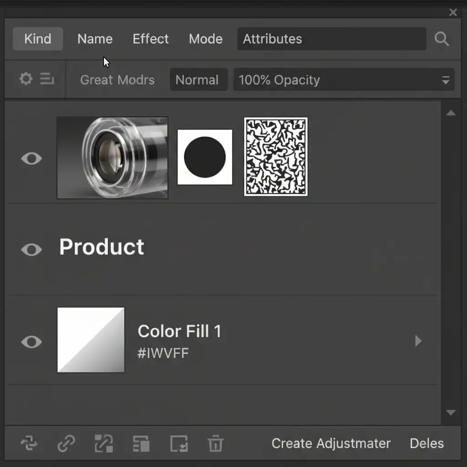Screen dimensions: 467x467
Task: Click the Color Fill 1 white swatch
Action: tap(91, 340)
